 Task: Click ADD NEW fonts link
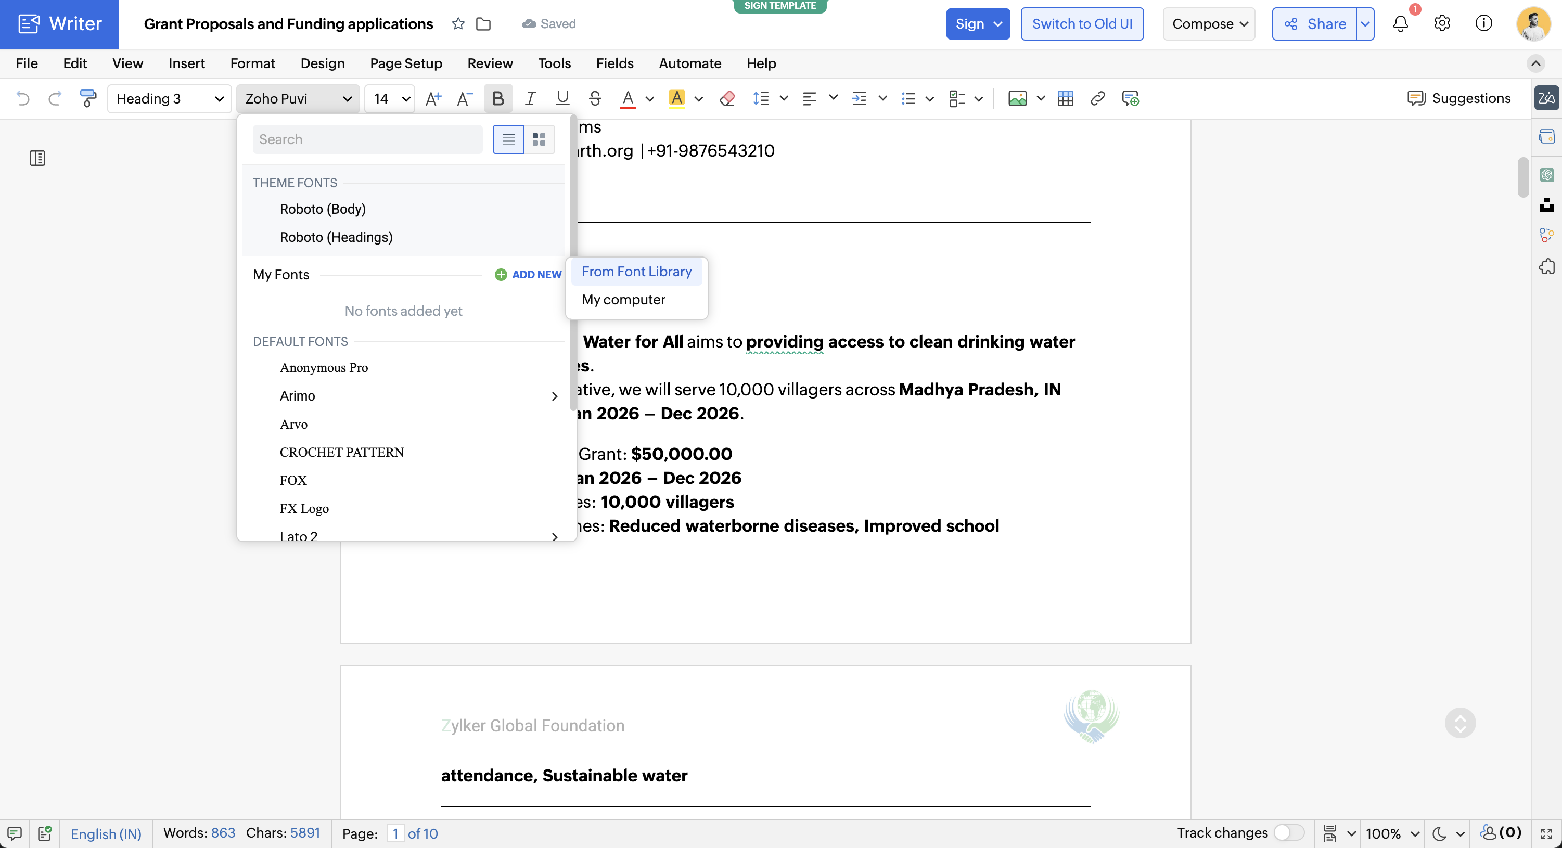coord(528,275)
